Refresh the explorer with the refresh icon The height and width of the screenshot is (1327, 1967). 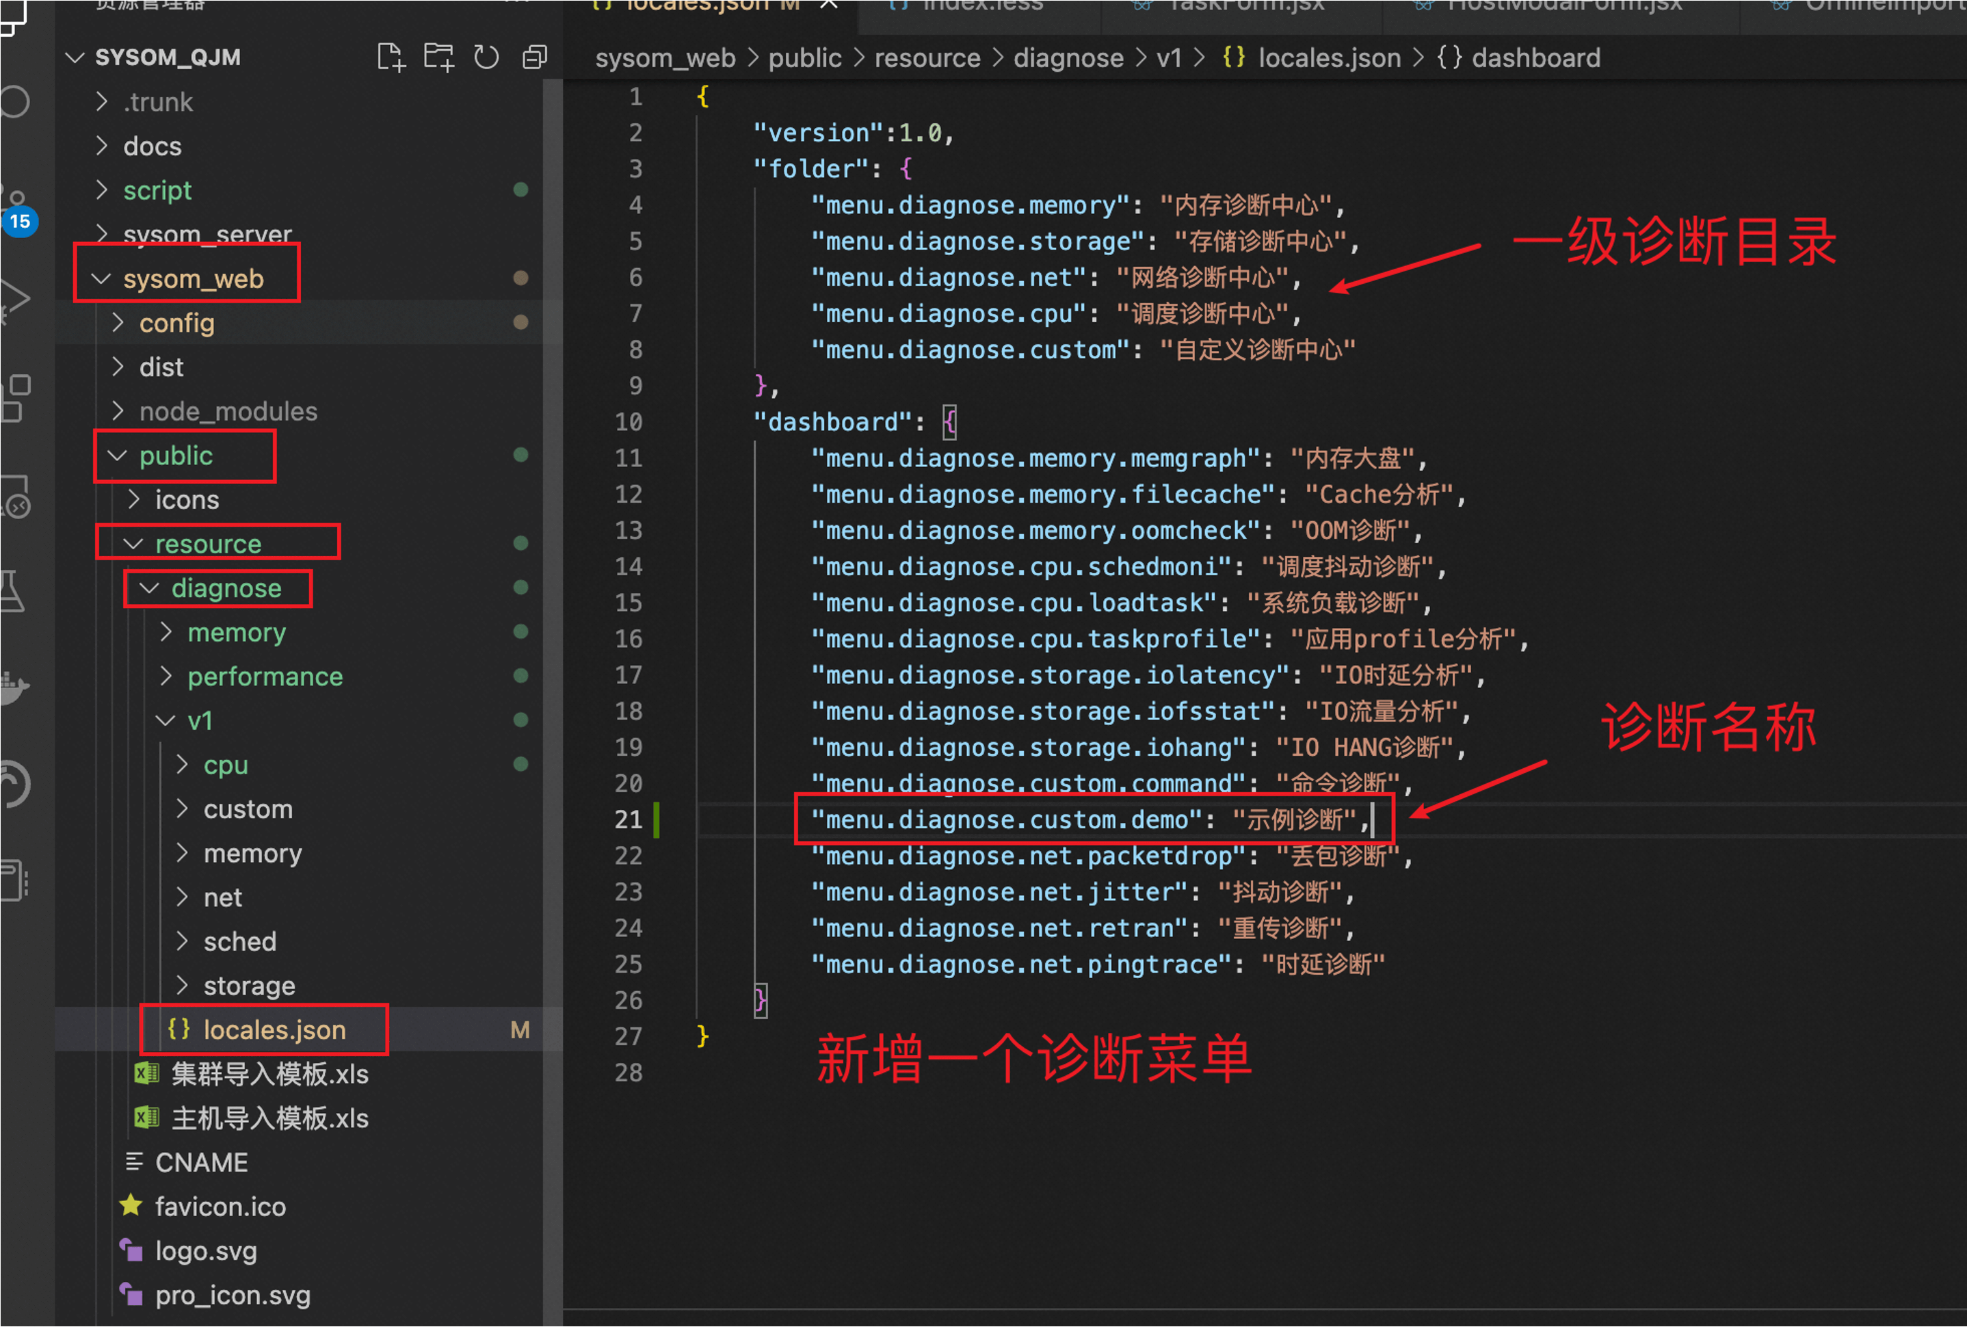pyautogui.click(x=486, y=57)
